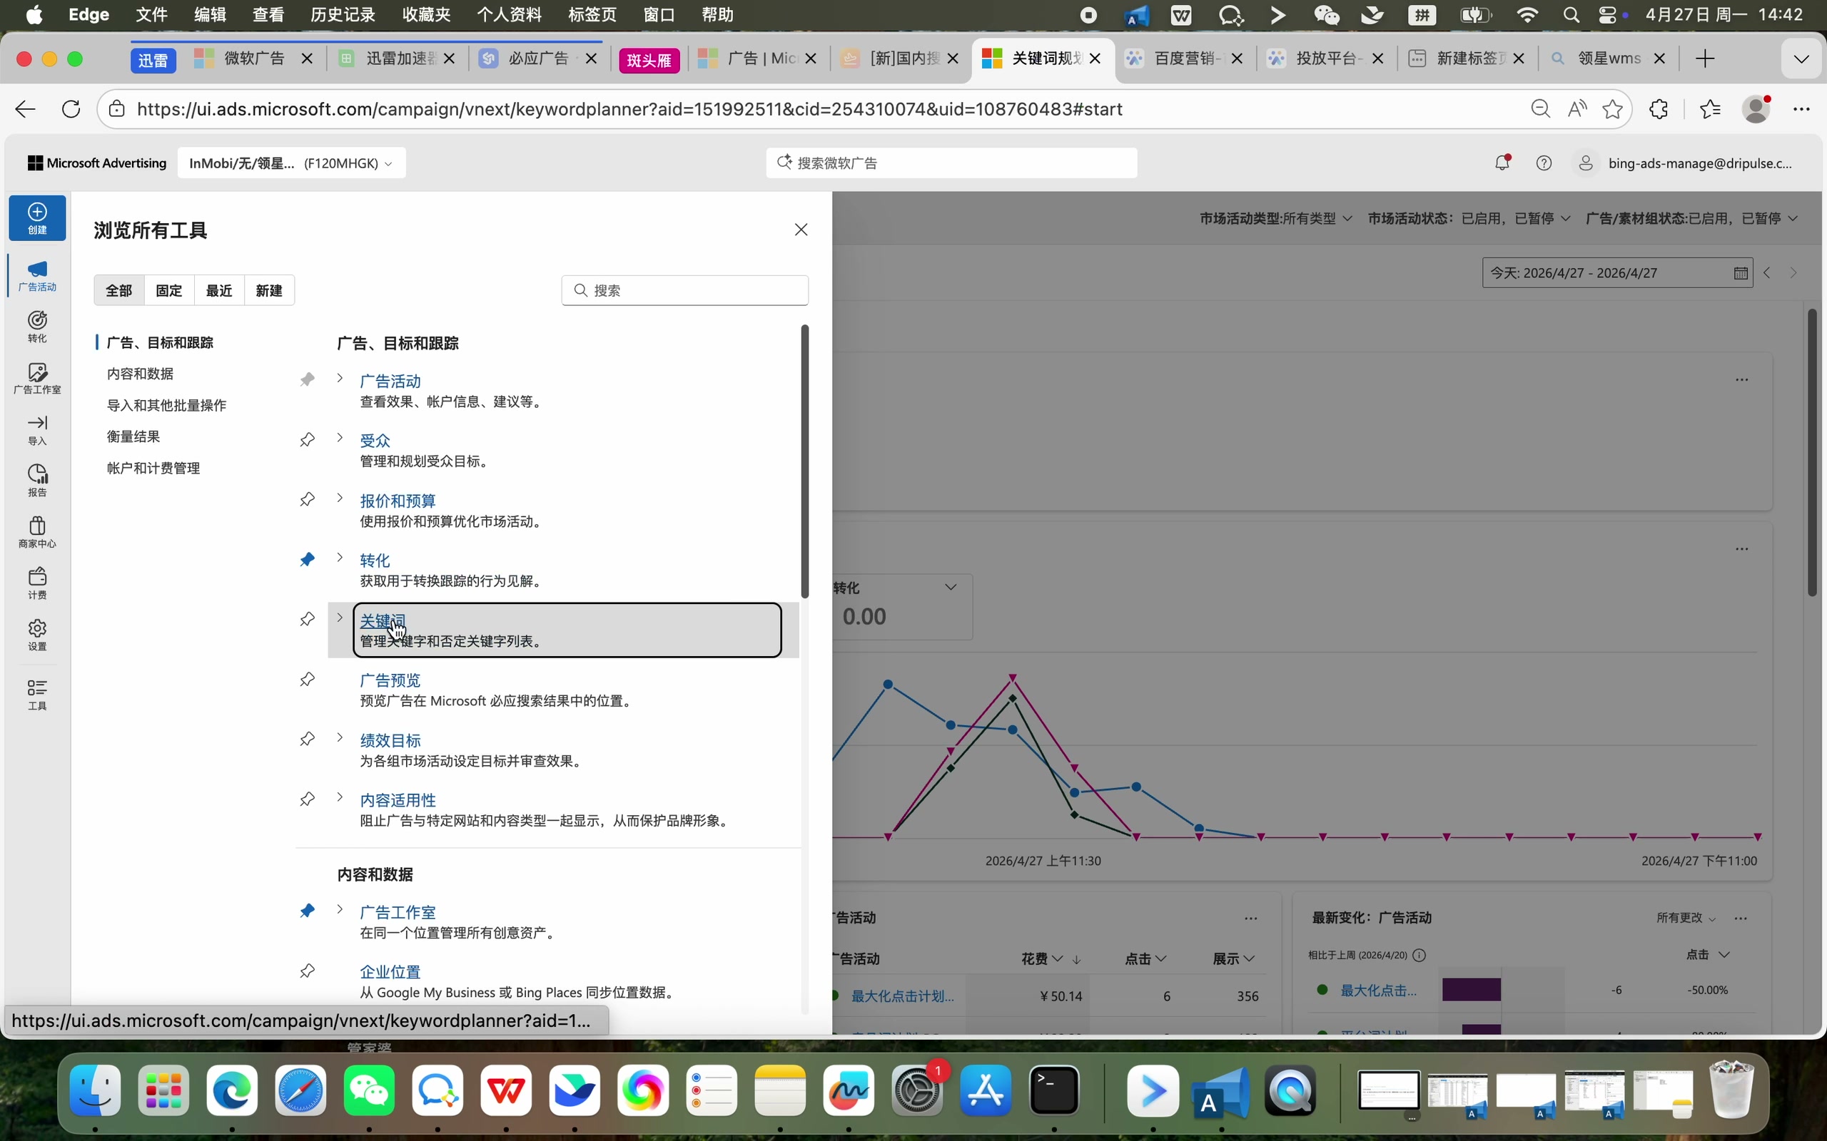
Task: Click the tools panel search field
Action: 684,290
